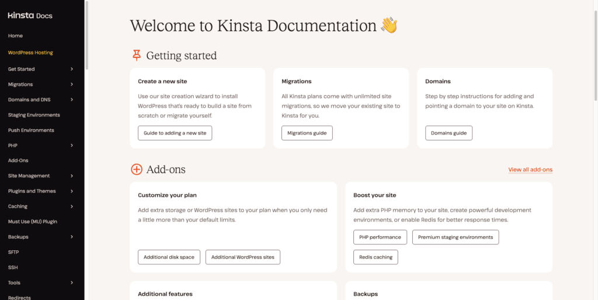Select WordPress Hosting in sidebar
The width and height of the screenshot is (598, 300).
(30, 53)
